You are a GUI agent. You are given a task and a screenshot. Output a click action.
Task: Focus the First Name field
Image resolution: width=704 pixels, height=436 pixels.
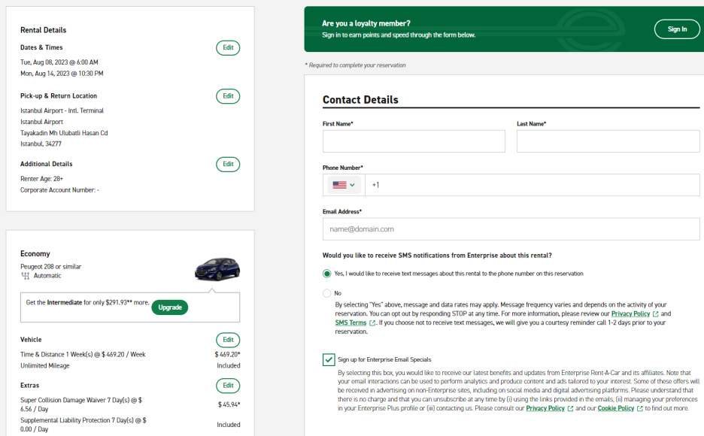(x=414, y=141)
